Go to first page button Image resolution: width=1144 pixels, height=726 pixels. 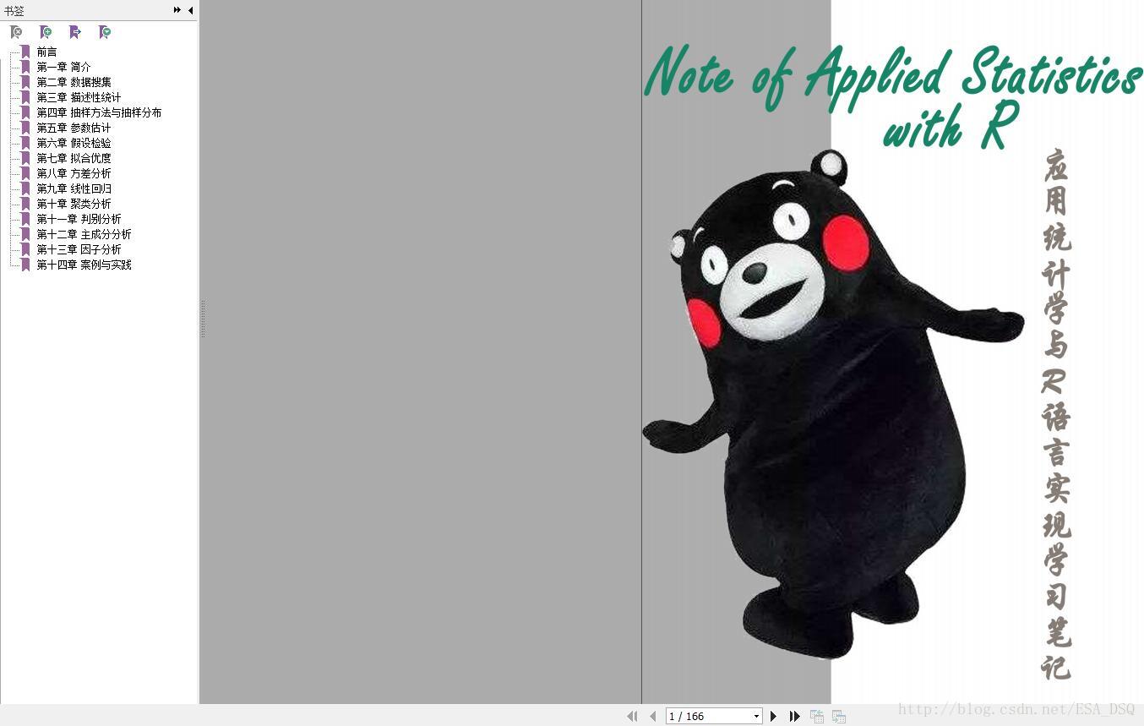pyautogui.click(x=632, y=716)
